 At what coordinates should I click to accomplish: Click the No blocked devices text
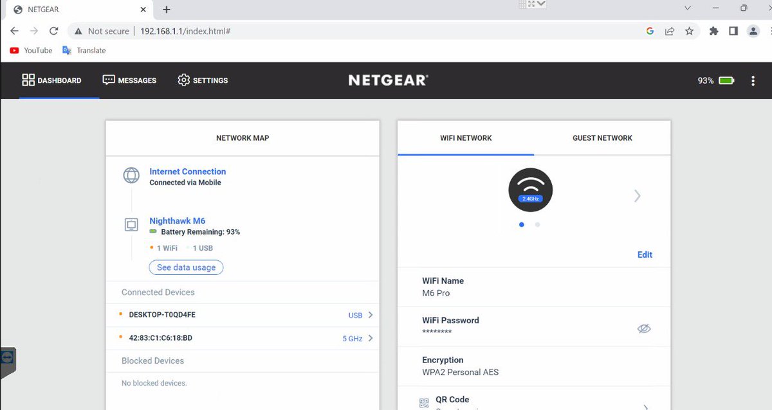point(154,383)
